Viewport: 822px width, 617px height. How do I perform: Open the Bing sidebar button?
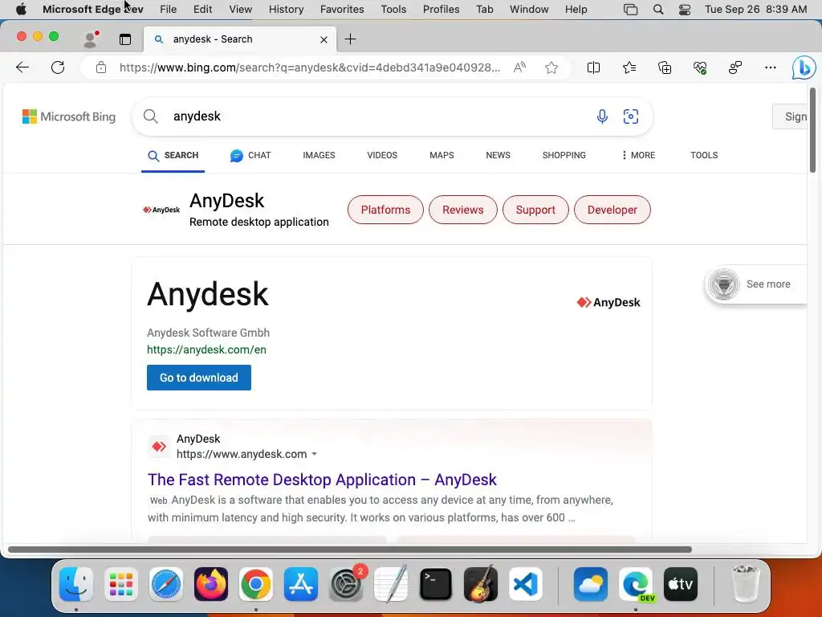click(804, 67)
